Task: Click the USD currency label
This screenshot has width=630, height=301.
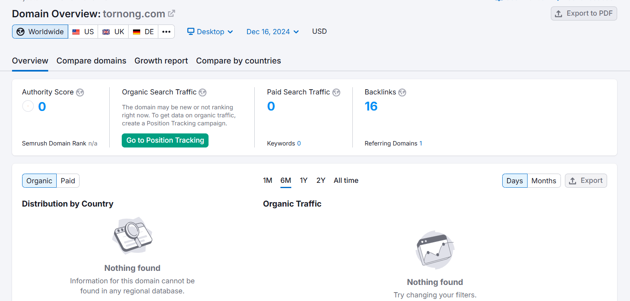Action: point(319,31)
